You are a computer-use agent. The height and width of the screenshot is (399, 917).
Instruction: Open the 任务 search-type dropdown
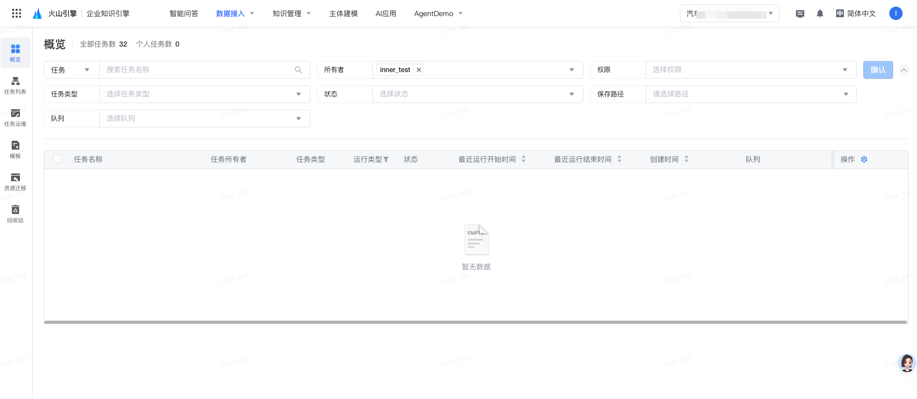tap(71, 70)
